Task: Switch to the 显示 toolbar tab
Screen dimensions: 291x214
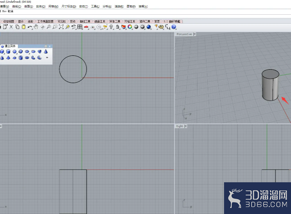Action: (21, 21)
